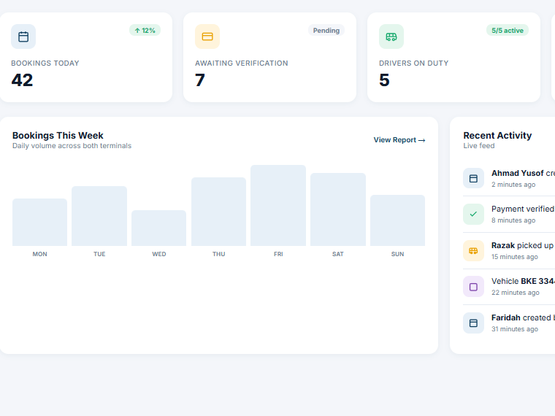Image resolution: width=555 pixels, height=416 pixels.
Task: Select the Tuesday bar in the chart
Action: click(99, 216)
